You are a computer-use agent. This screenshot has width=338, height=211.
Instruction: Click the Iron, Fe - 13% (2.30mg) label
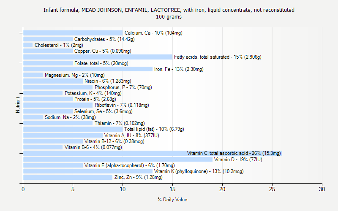[179, 69]
